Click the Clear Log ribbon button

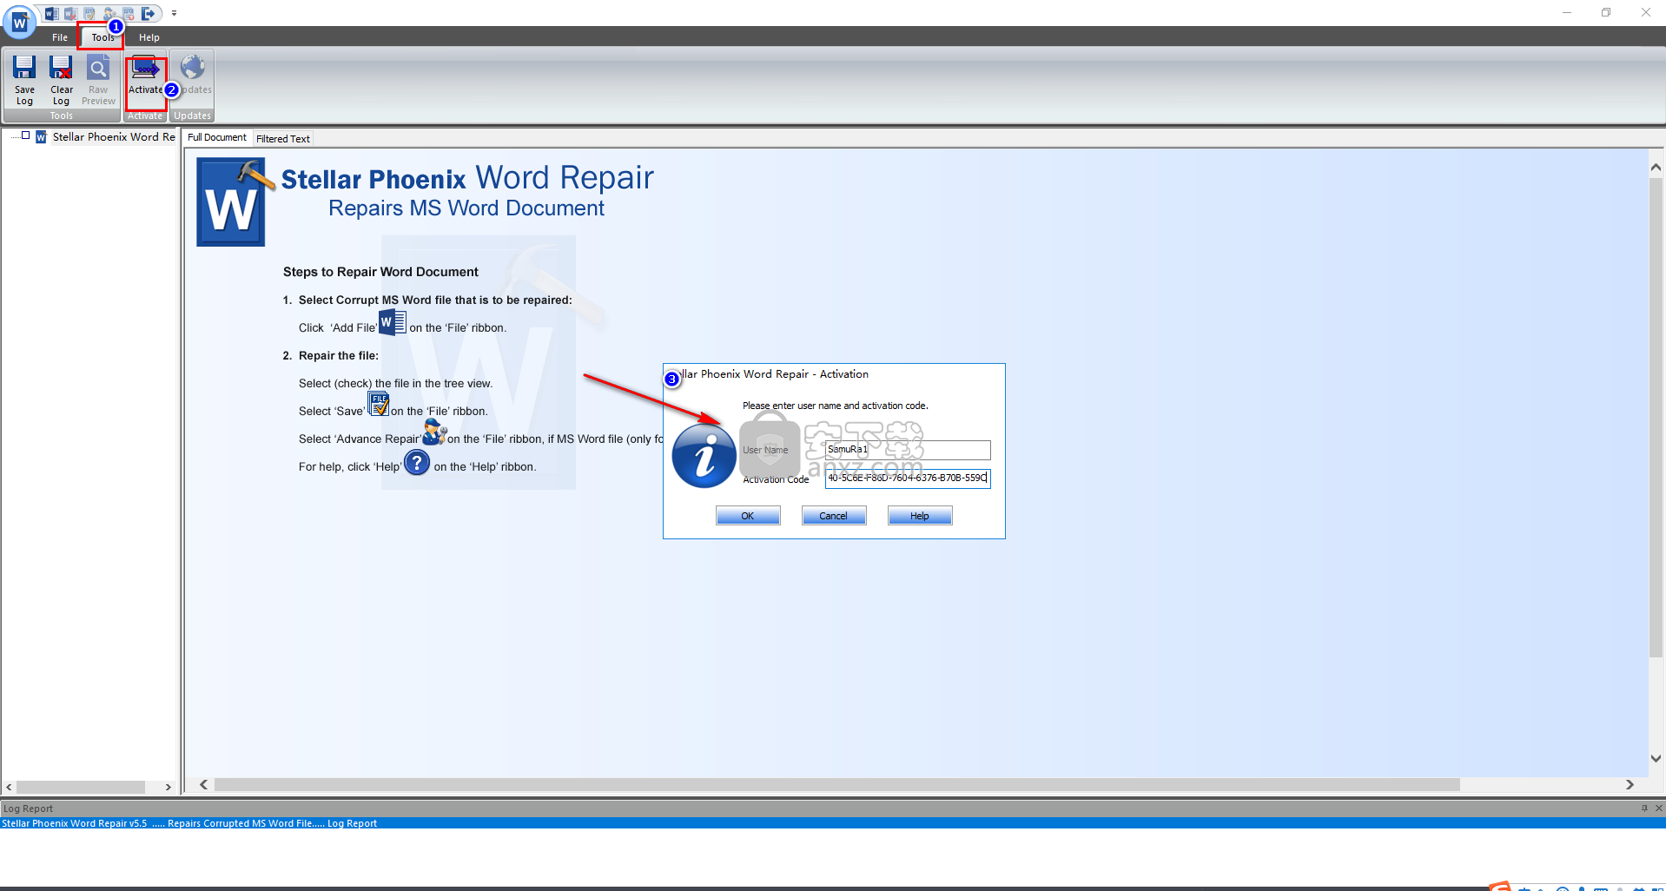(61, 80)
